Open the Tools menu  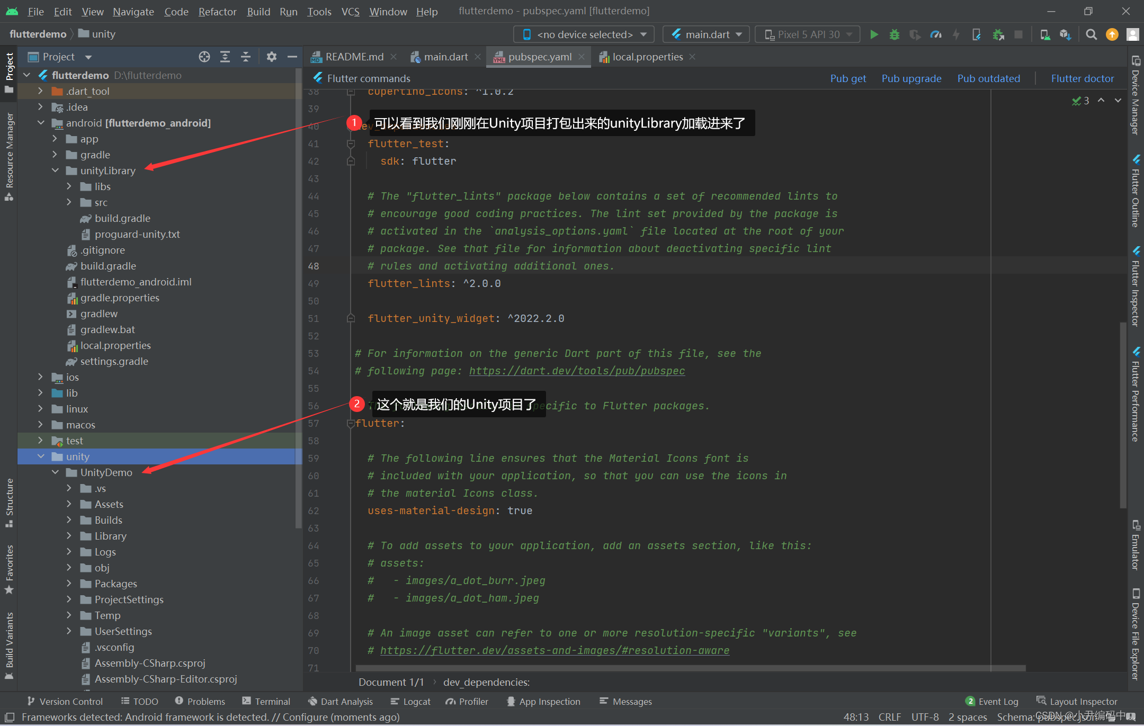click(319, 11)
